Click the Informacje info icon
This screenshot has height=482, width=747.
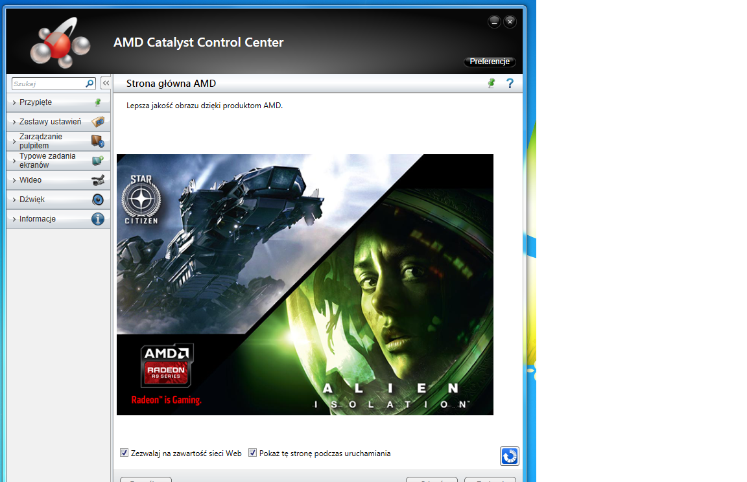pos(98,219)
